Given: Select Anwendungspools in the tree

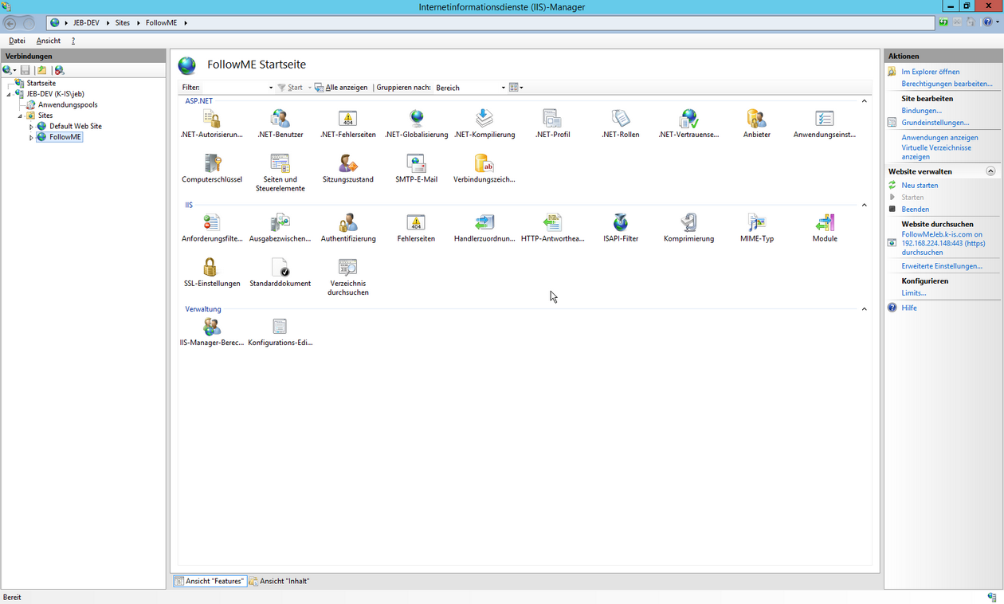Looking at the screenshot, I should click(68, 105).
